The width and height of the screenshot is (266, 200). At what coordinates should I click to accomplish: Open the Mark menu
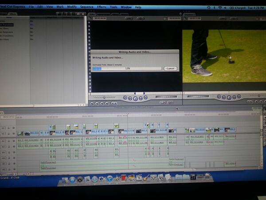(x=60, y=7)
